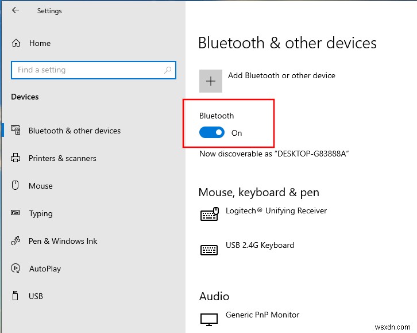Viewport: 417px width, 333px height.
Task: Select the Mouse icon in sidebar
Action: (16, 185)
